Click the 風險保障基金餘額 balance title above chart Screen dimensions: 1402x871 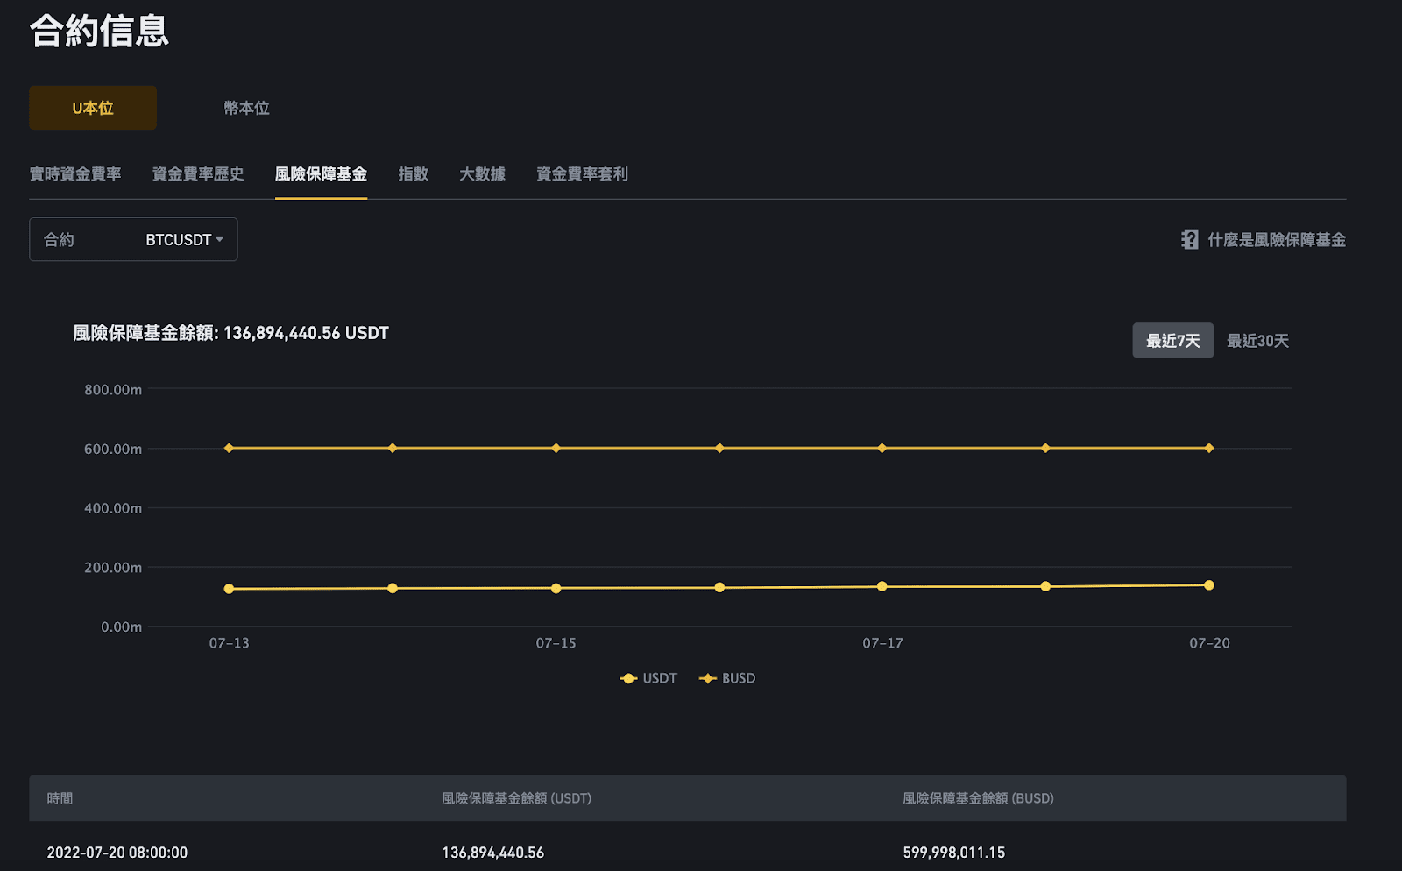pos(230,333)
